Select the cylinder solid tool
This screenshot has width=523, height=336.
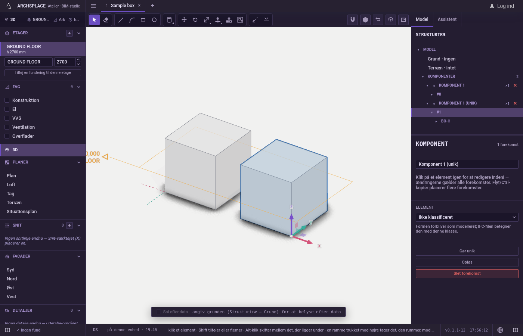(169, 20)
